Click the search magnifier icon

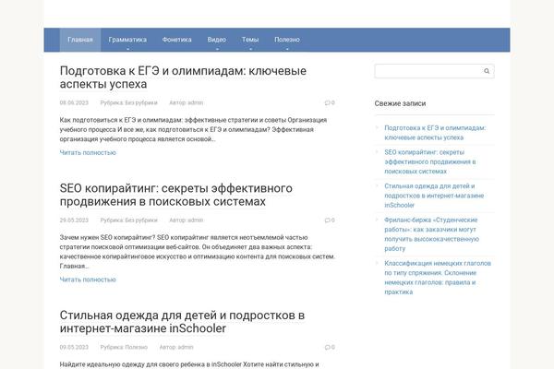pos(487,71)
